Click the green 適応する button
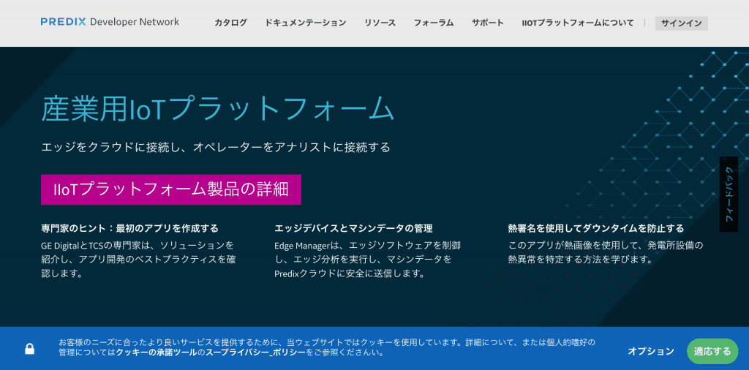Image resolution: width=749 pixels, height=370 pixels. pyautogui.click(x=712, y=352)
